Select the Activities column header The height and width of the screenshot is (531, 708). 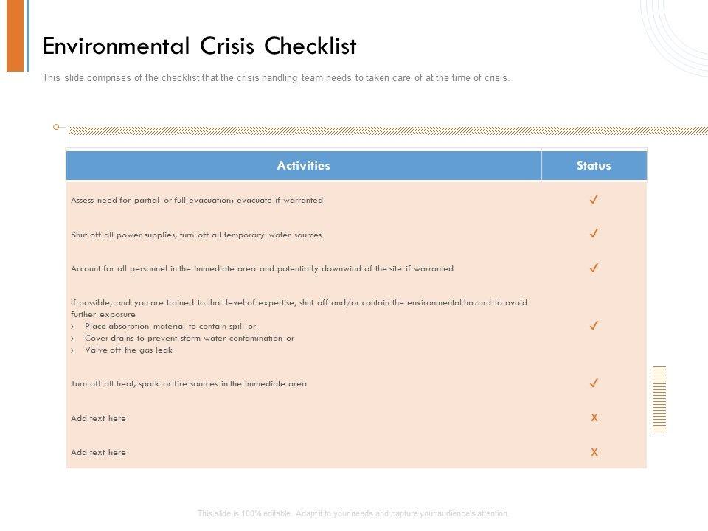coord(303,165)
